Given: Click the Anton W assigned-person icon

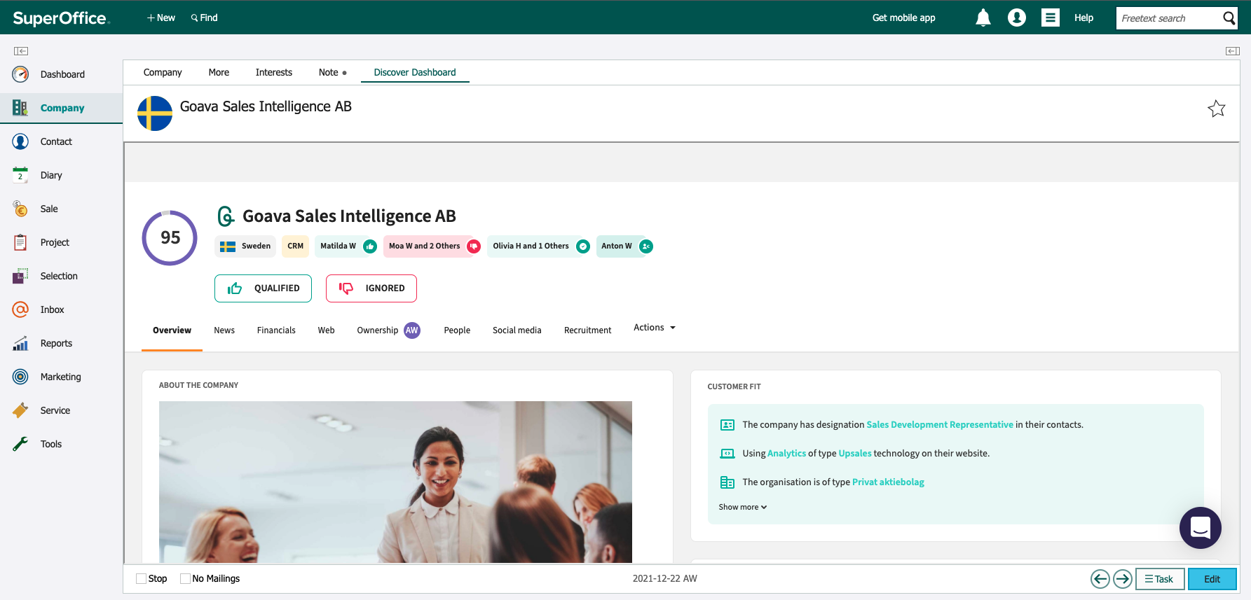Looking at the screenshot, I should pyautogui.click(x=646, y=246).
